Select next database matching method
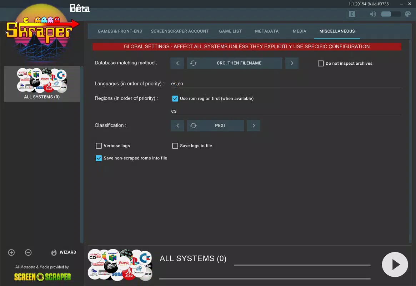 pos(292,63)
